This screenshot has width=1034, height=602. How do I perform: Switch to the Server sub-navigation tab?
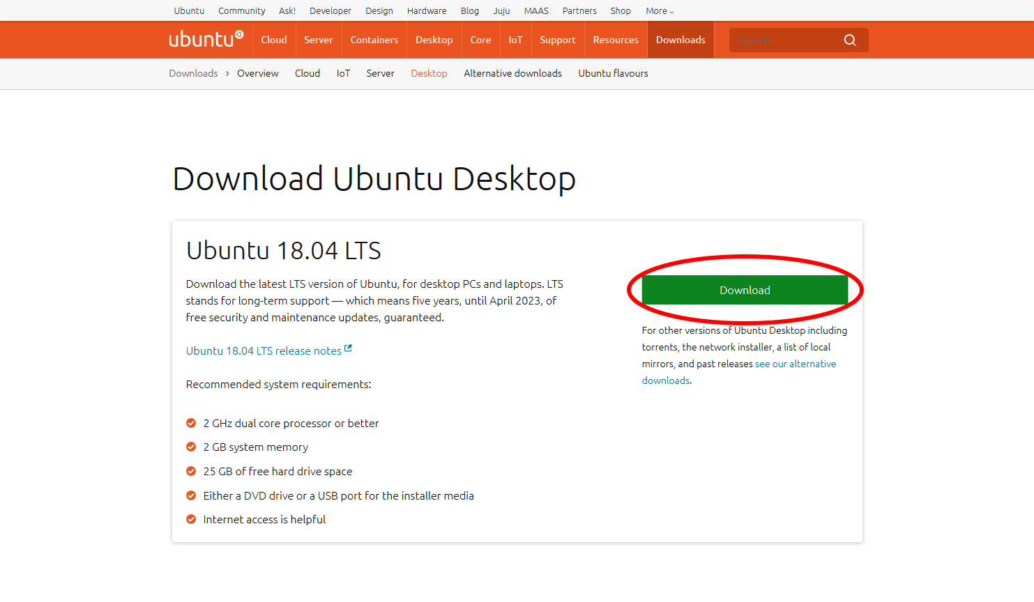(x=380, y=73)
